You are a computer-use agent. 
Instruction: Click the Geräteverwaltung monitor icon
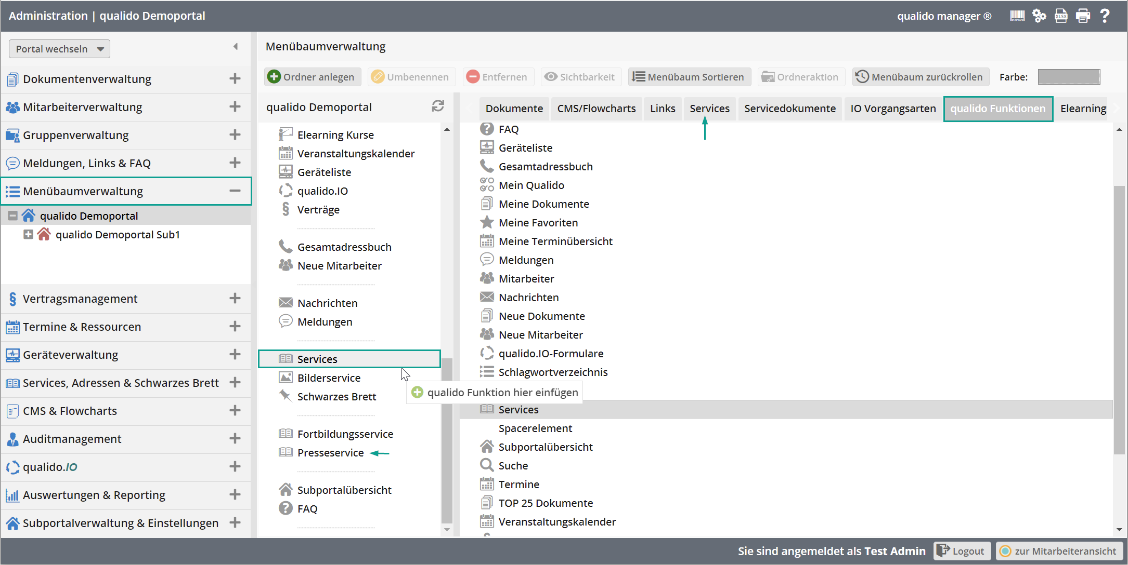pos(12,355)
